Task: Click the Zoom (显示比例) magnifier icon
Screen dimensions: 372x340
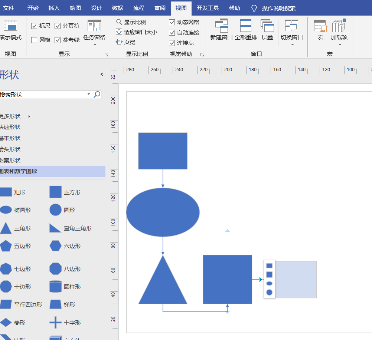Action: pyautogui.click(x=119, y=22)
